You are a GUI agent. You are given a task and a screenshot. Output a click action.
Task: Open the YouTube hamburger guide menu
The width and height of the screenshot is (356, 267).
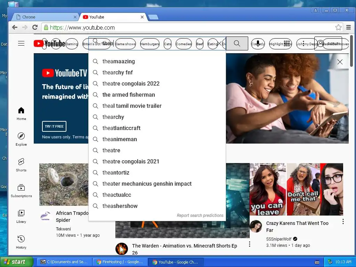click(x=21, y=43)
